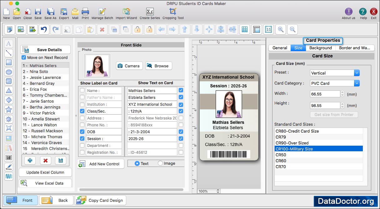The image size is (380, 209).
Task: Switch to the Back card side
Action: tap(56, 200)
